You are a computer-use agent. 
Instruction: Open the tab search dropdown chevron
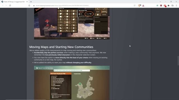[160, 2]
